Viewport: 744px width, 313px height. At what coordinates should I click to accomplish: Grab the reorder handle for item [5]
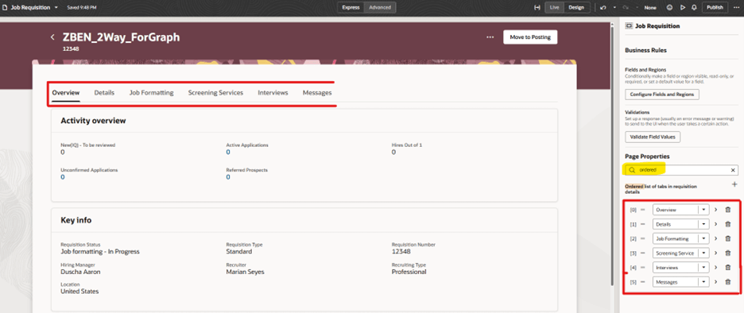[643, 282]
